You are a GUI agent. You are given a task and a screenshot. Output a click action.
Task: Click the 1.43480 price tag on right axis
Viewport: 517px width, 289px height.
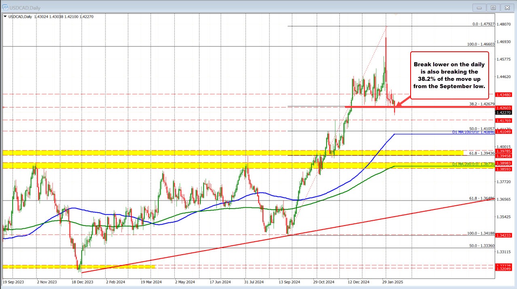point(503,95)
